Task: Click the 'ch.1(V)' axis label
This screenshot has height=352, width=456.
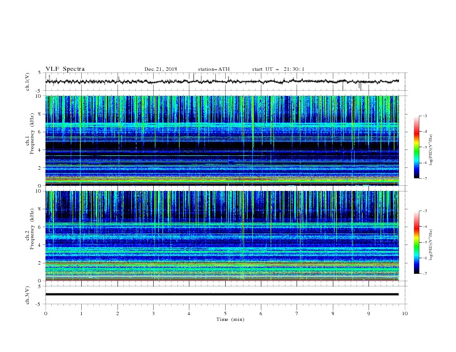Action: tap(28, 82)
